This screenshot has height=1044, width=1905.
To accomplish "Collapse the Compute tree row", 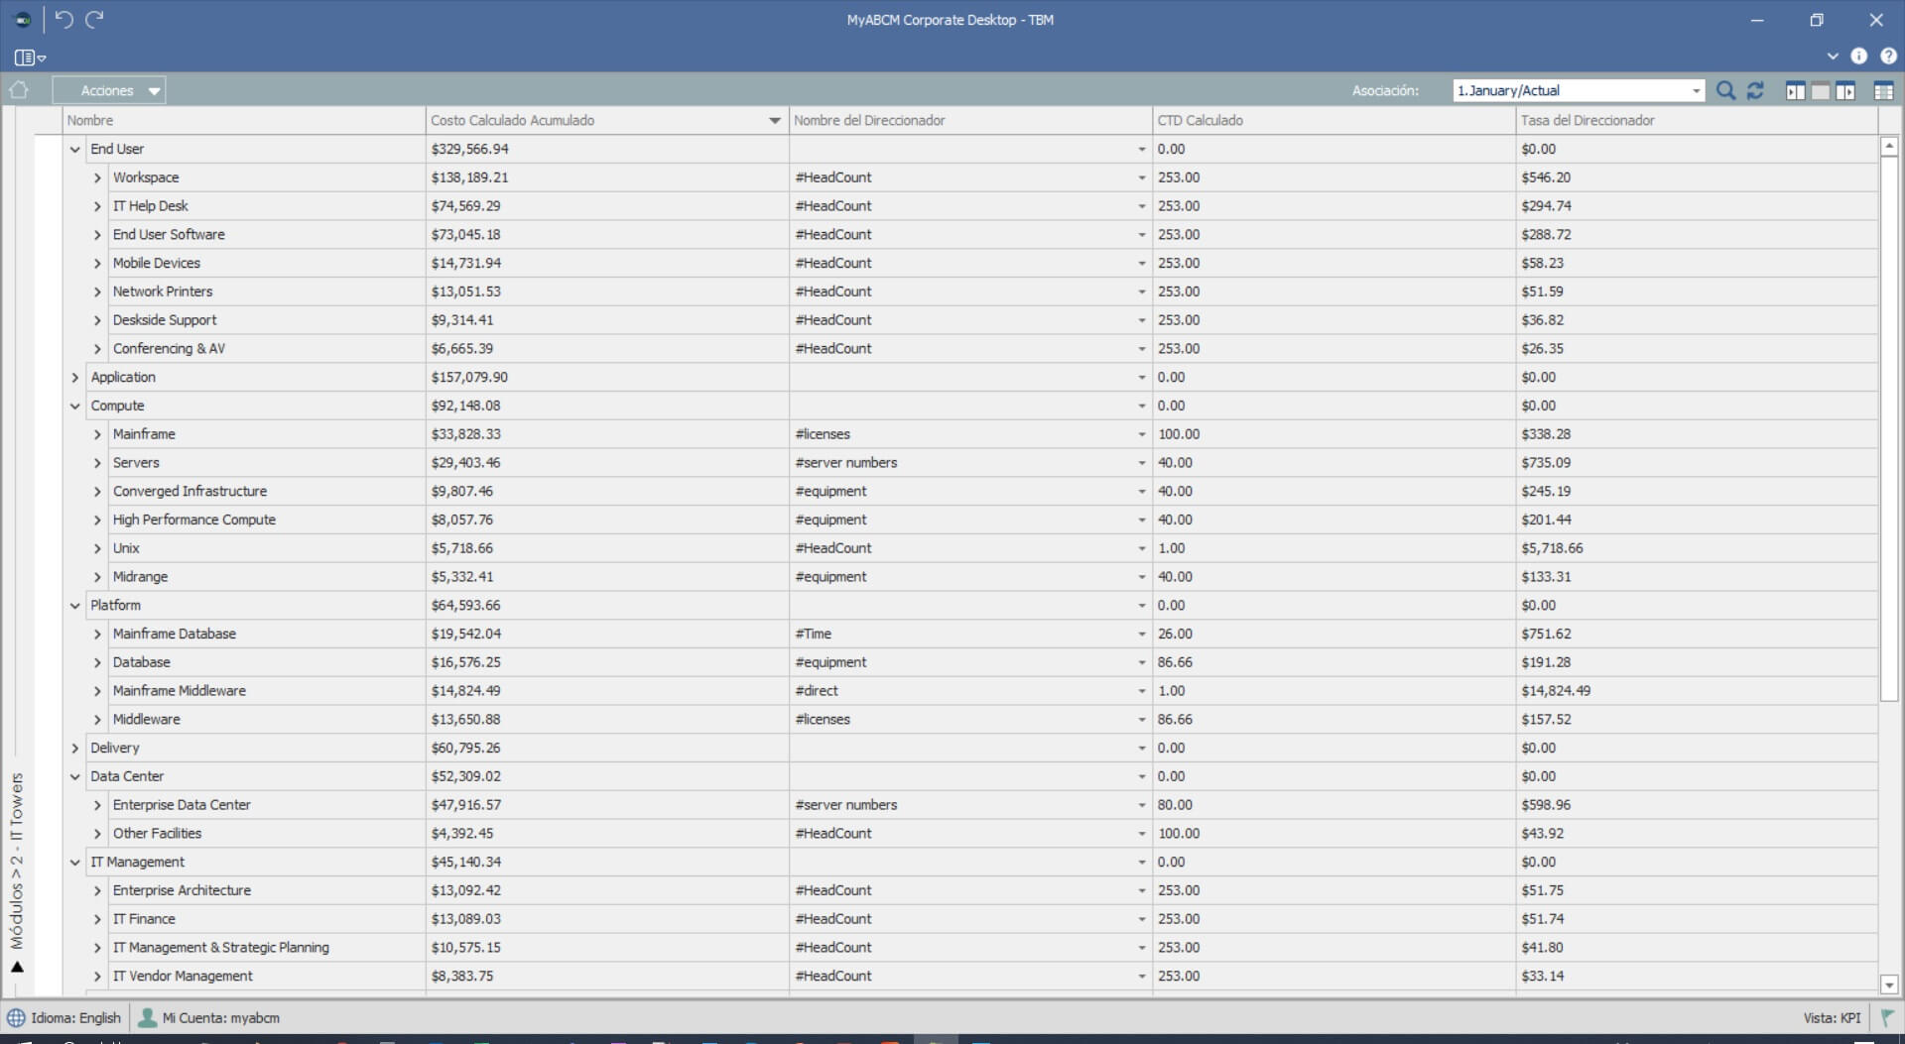I will 75,406.
